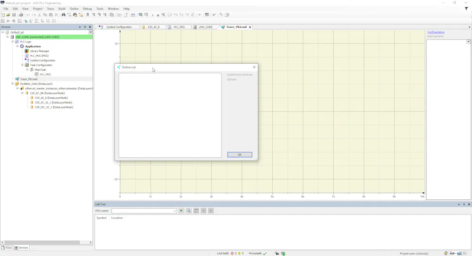Click the wrench tools icon in toolbar

(x=163, y=15)
